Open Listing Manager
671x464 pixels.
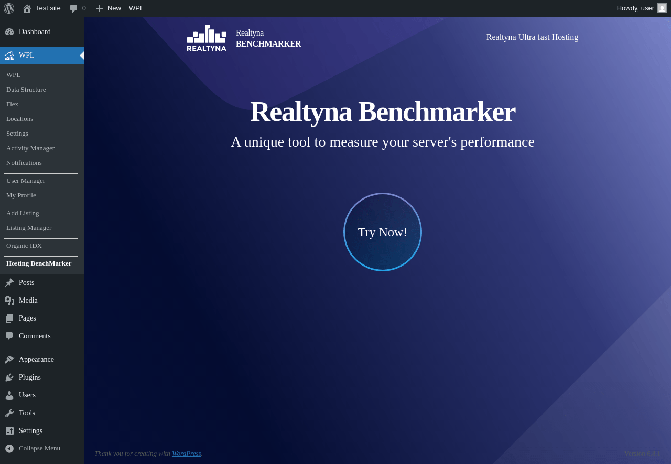pyautogui.click(x=29, y=228)
